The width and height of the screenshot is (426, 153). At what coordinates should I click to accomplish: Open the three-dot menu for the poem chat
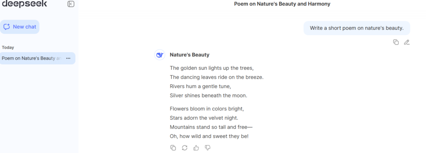tap(68, 58)
